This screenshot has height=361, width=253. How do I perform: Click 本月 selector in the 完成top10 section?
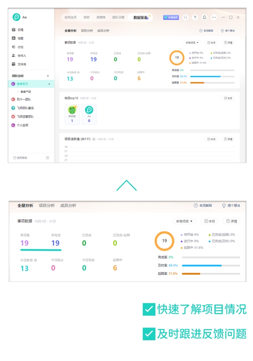pos(228,98)
